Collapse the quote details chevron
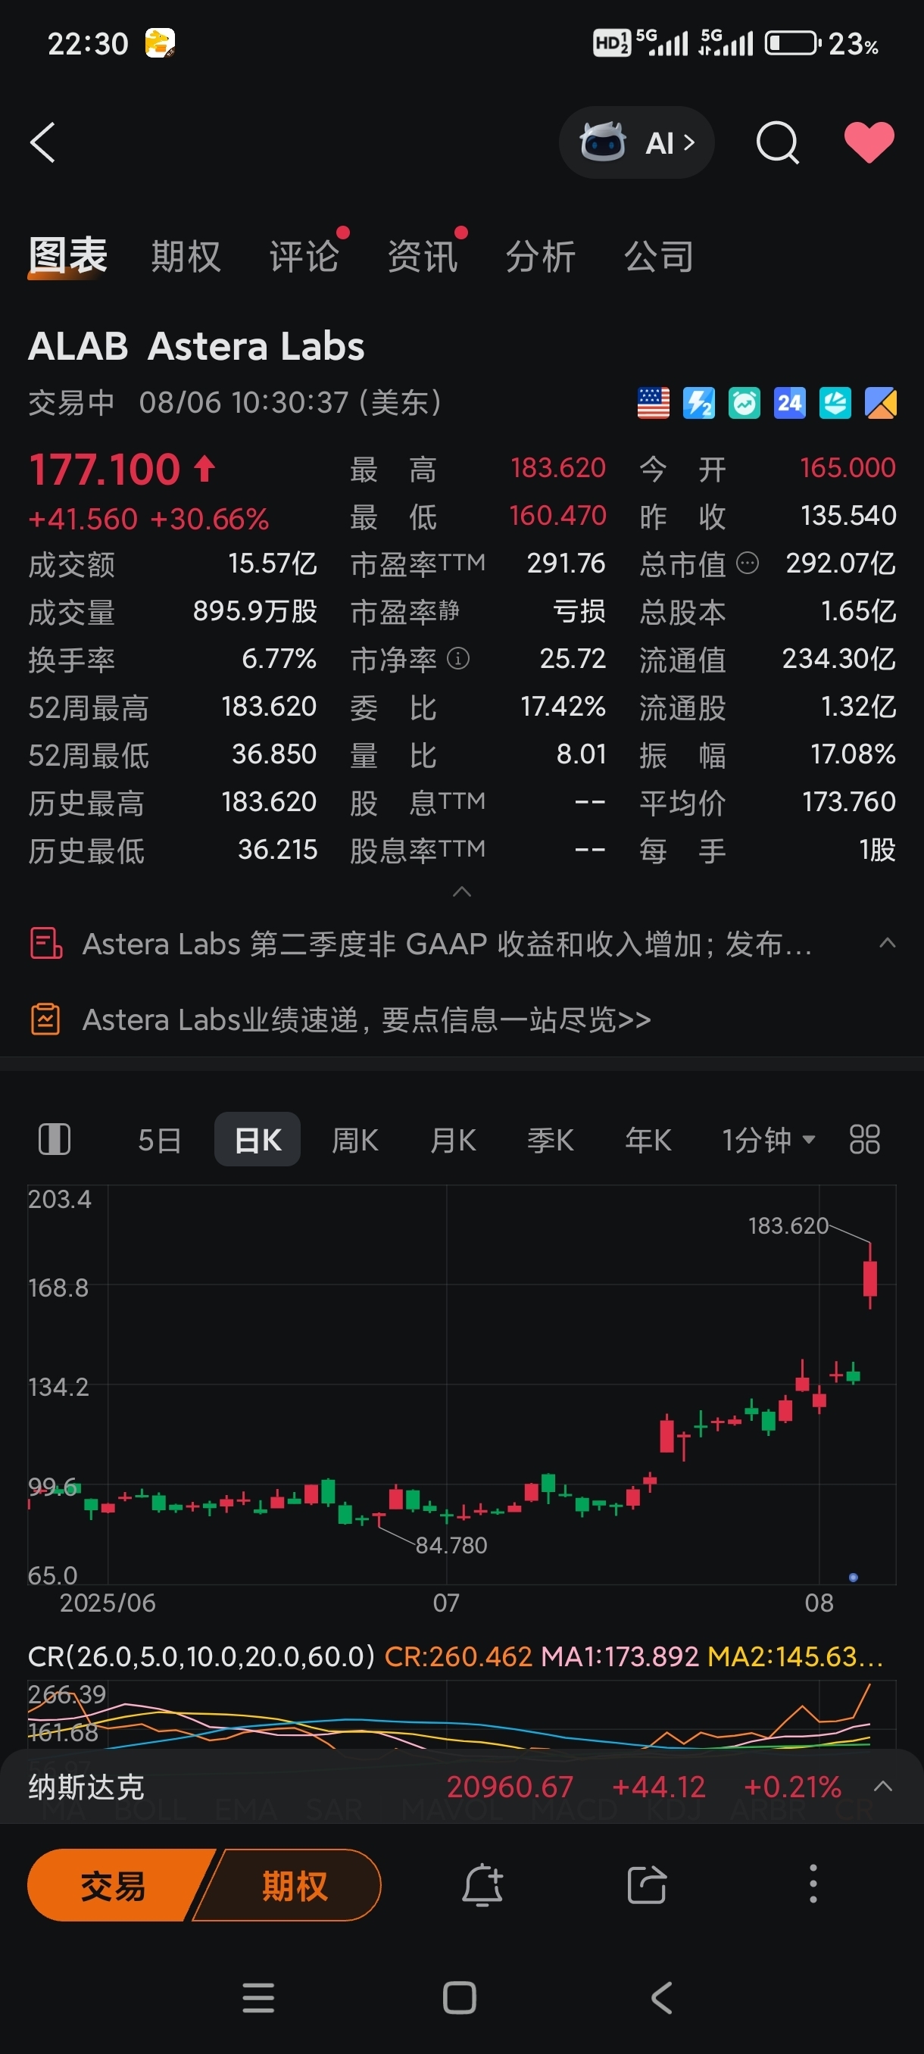 (461, 891)
